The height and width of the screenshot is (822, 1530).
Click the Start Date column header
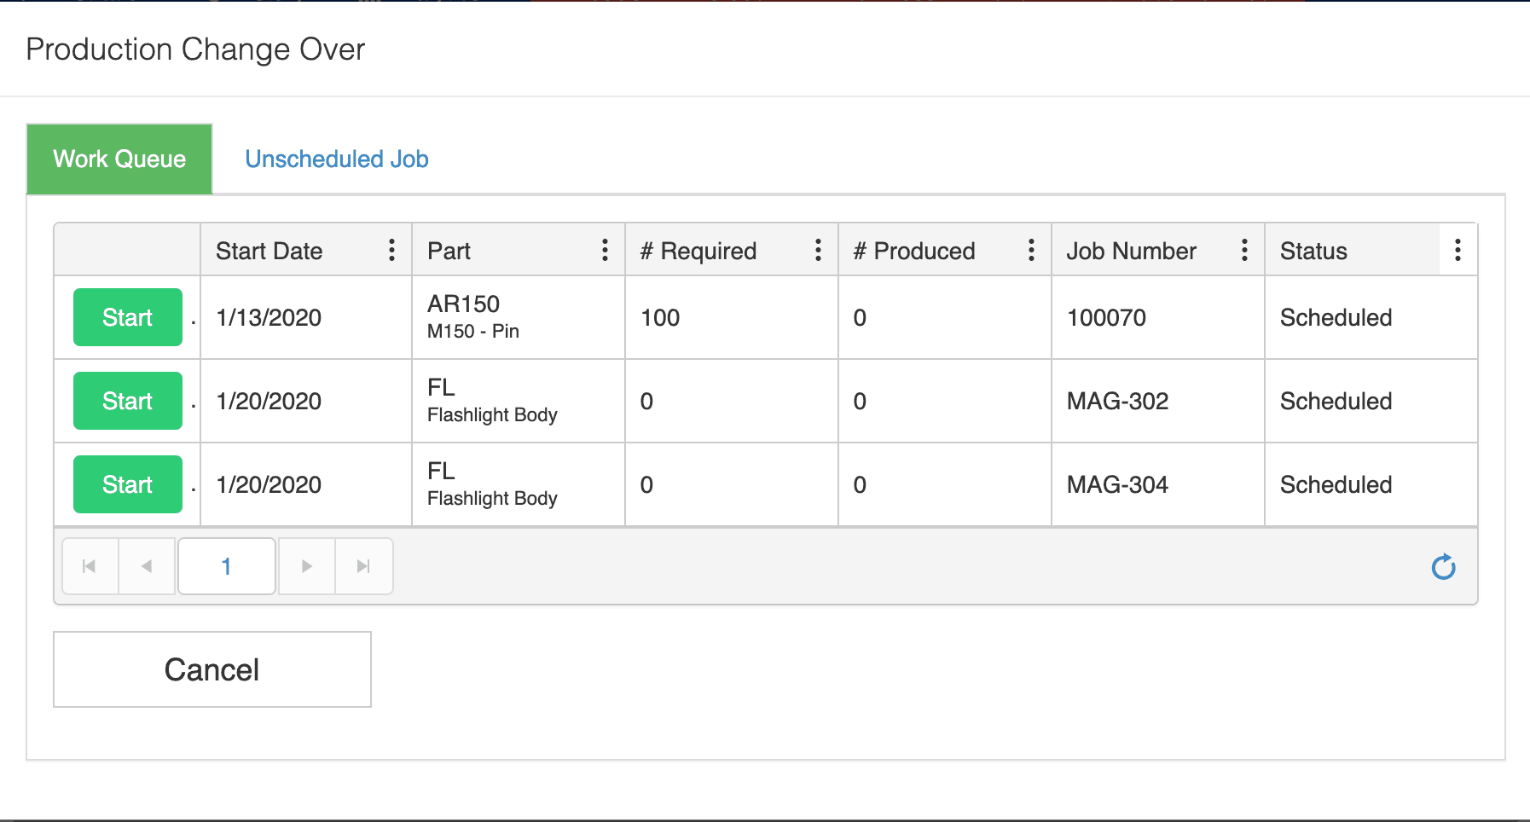tap(269, 250)
